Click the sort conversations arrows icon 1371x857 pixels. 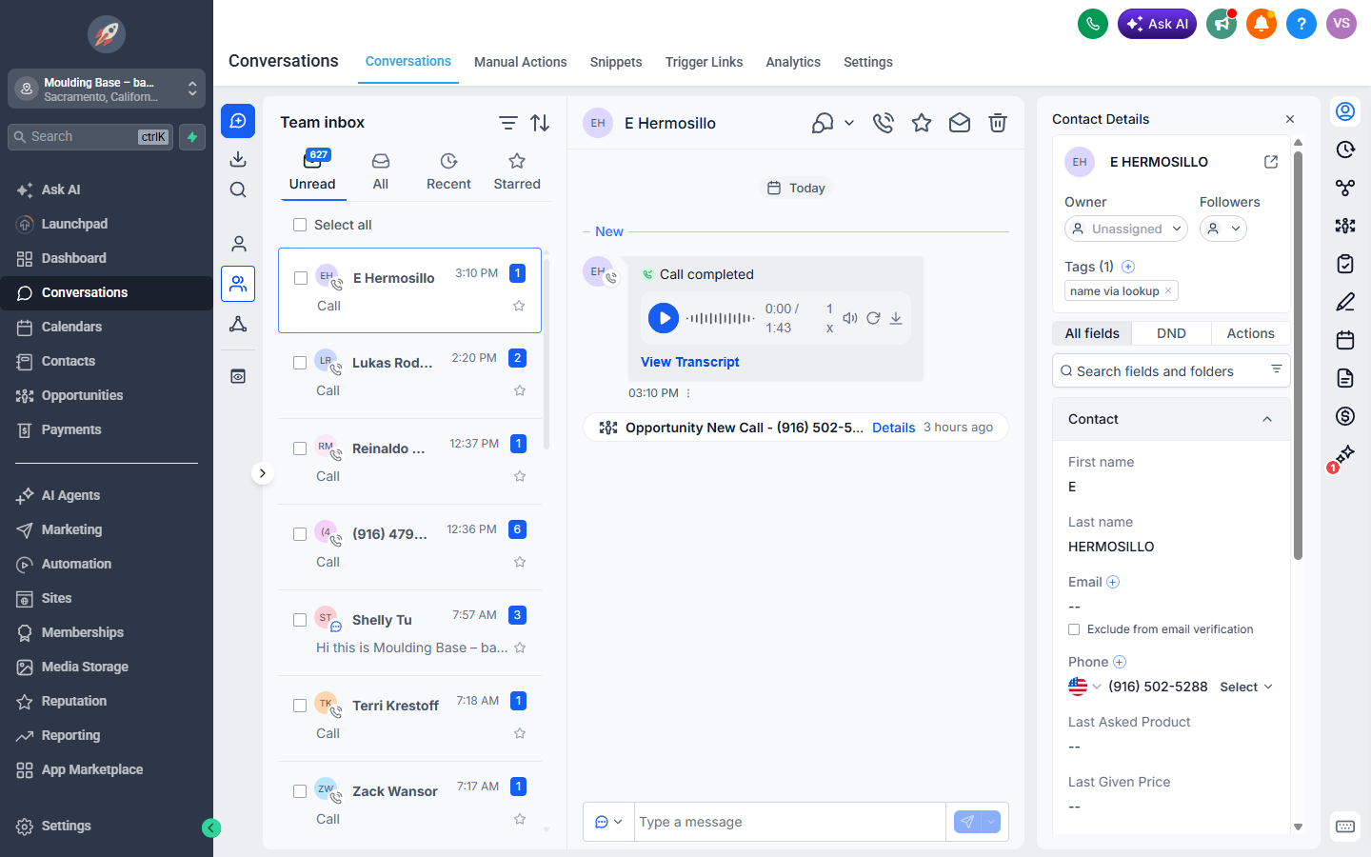[x=540, y=123]
